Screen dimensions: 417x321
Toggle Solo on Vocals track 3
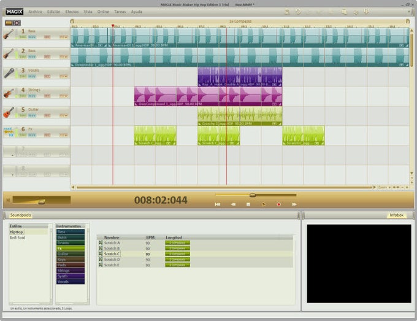coord(23,76)
